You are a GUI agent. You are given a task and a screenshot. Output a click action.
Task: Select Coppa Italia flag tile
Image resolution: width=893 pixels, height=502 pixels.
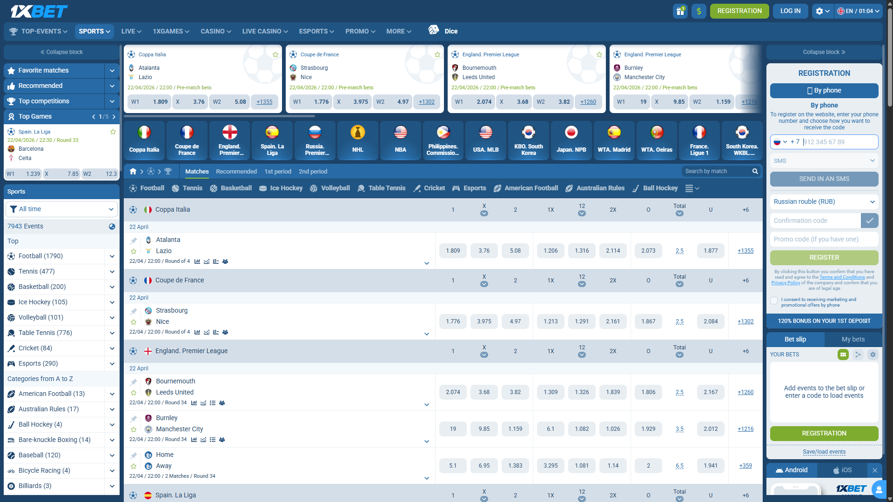tap(144, 140)
